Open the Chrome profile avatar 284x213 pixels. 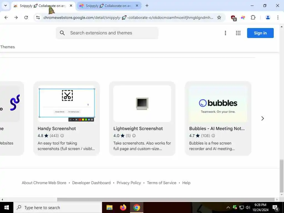[x=268, y=17]
